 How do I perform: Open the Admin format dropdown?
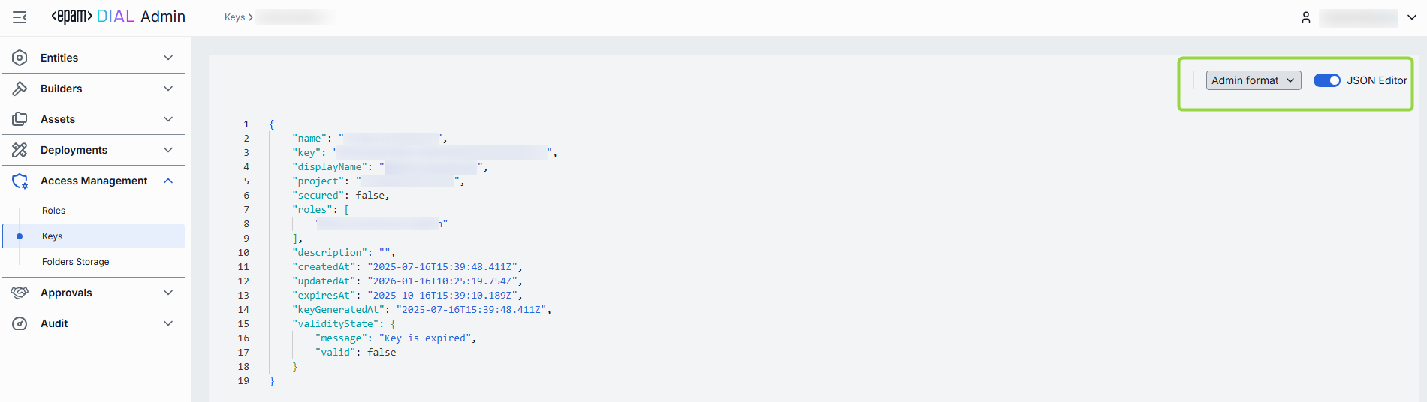tap(1253, 80)
